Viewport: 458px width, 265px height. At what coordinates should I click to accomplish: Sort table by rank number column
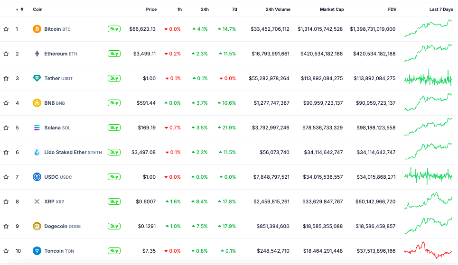pos(21,9)
